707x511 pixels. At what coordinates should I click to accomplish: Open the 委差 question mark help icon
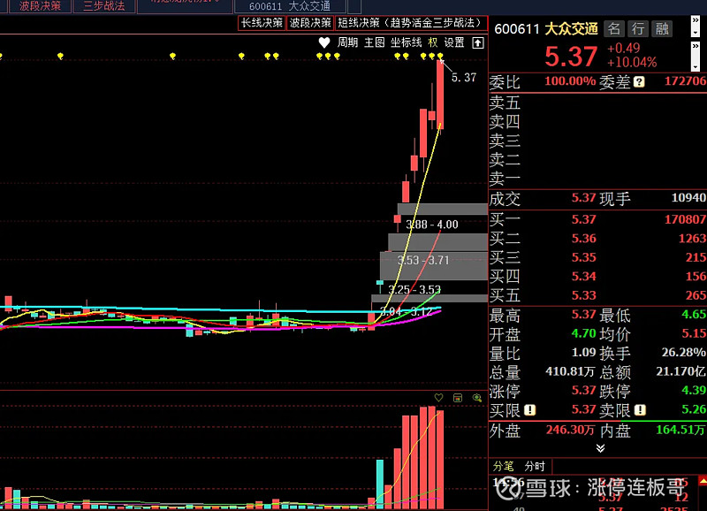(x=639, y=81)
